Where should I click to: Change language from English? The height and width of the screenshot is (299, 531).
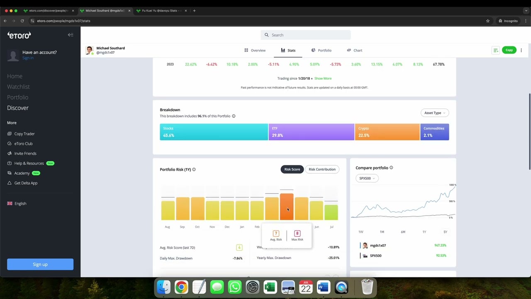pyautogui.click(x=17, y=203)
